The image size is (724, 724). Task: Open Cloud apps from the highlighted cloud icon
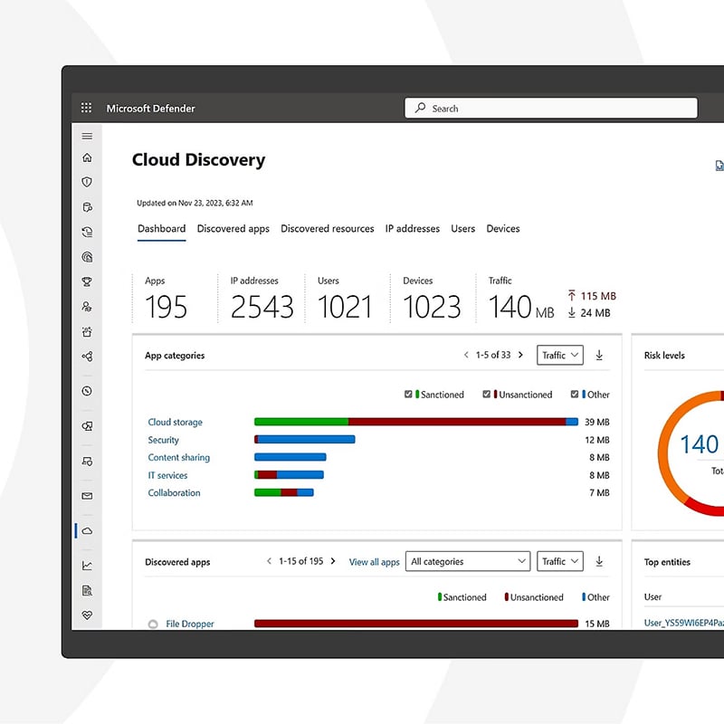coord(86,531)
